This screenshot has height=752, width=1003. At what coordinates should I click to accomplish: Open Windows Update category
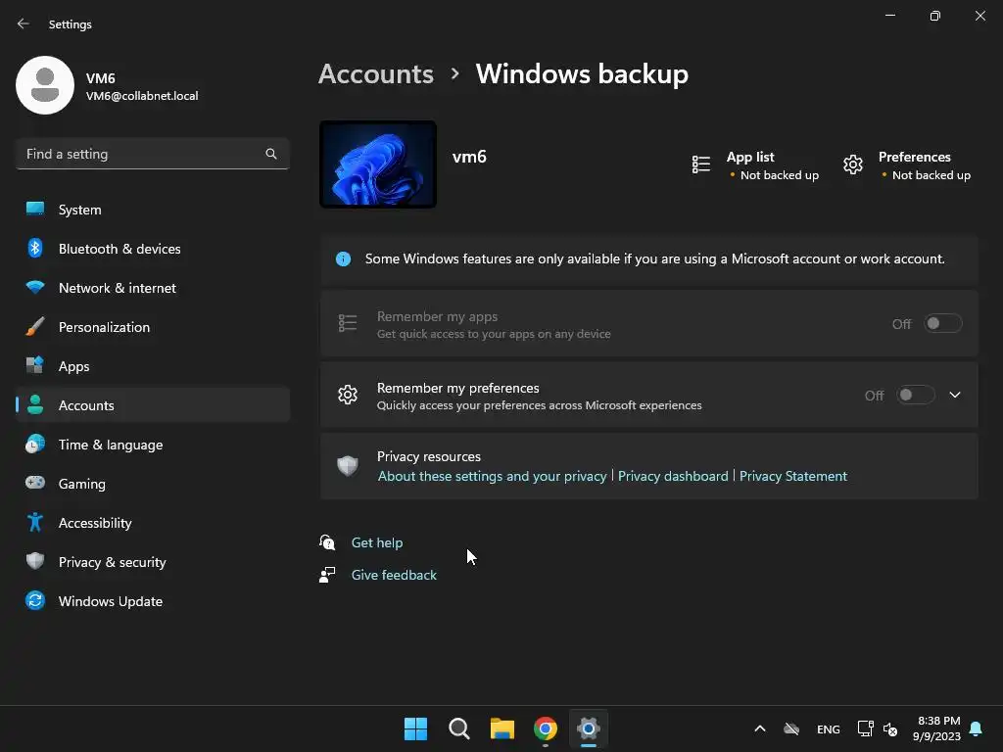click(x=152, y=601)
